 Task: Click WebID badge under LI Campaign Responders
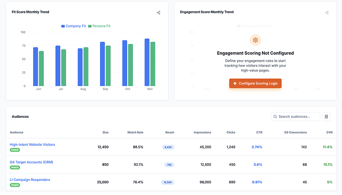coord(15,185)
